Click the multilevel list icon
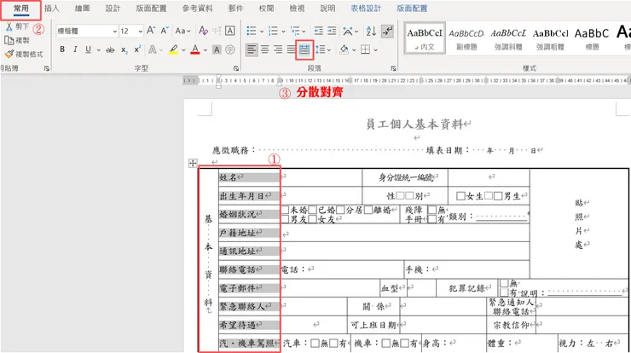The image size is (631, 353). (x=295, y=31)
